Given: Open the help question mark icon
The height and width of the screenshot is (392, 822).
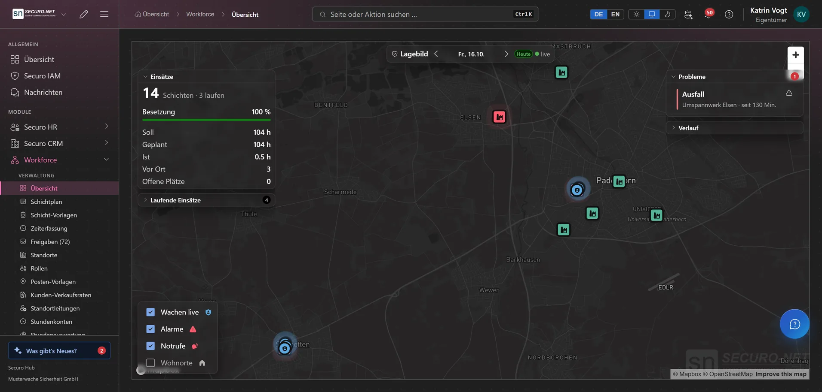Looking at the screenshot, I should 729,14.
